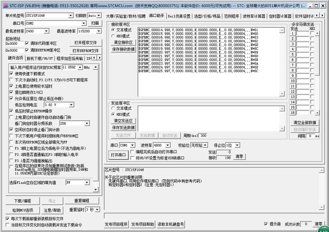This screenshot has height=232, width=329.
Task: Click down arrow of multi-string send scrollbar
Action: coord(318,113)
